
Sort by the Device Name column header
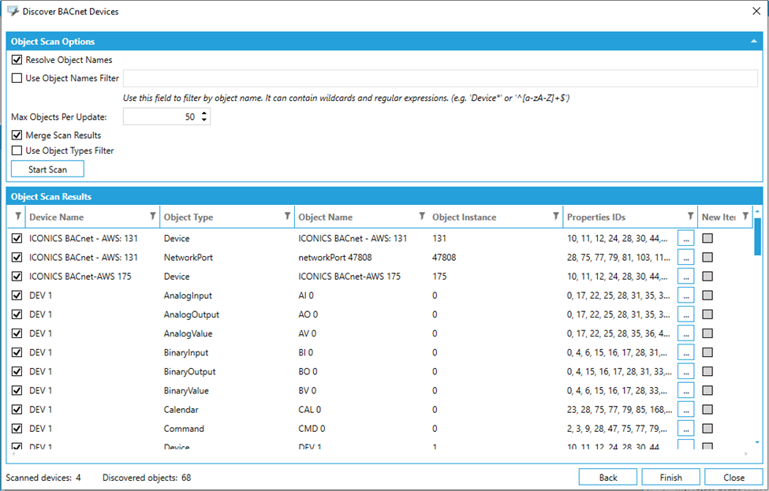(57, 217)
